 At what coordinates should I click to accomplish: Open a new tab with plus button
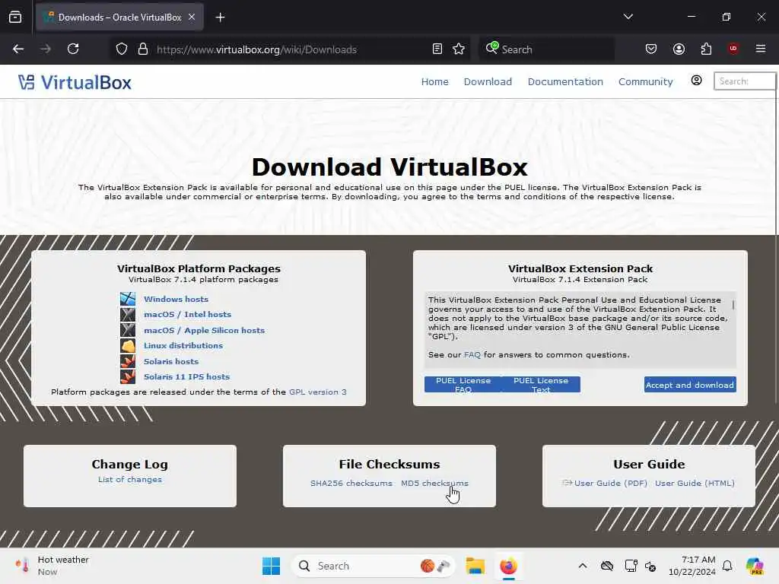click(x=220, y=17)
